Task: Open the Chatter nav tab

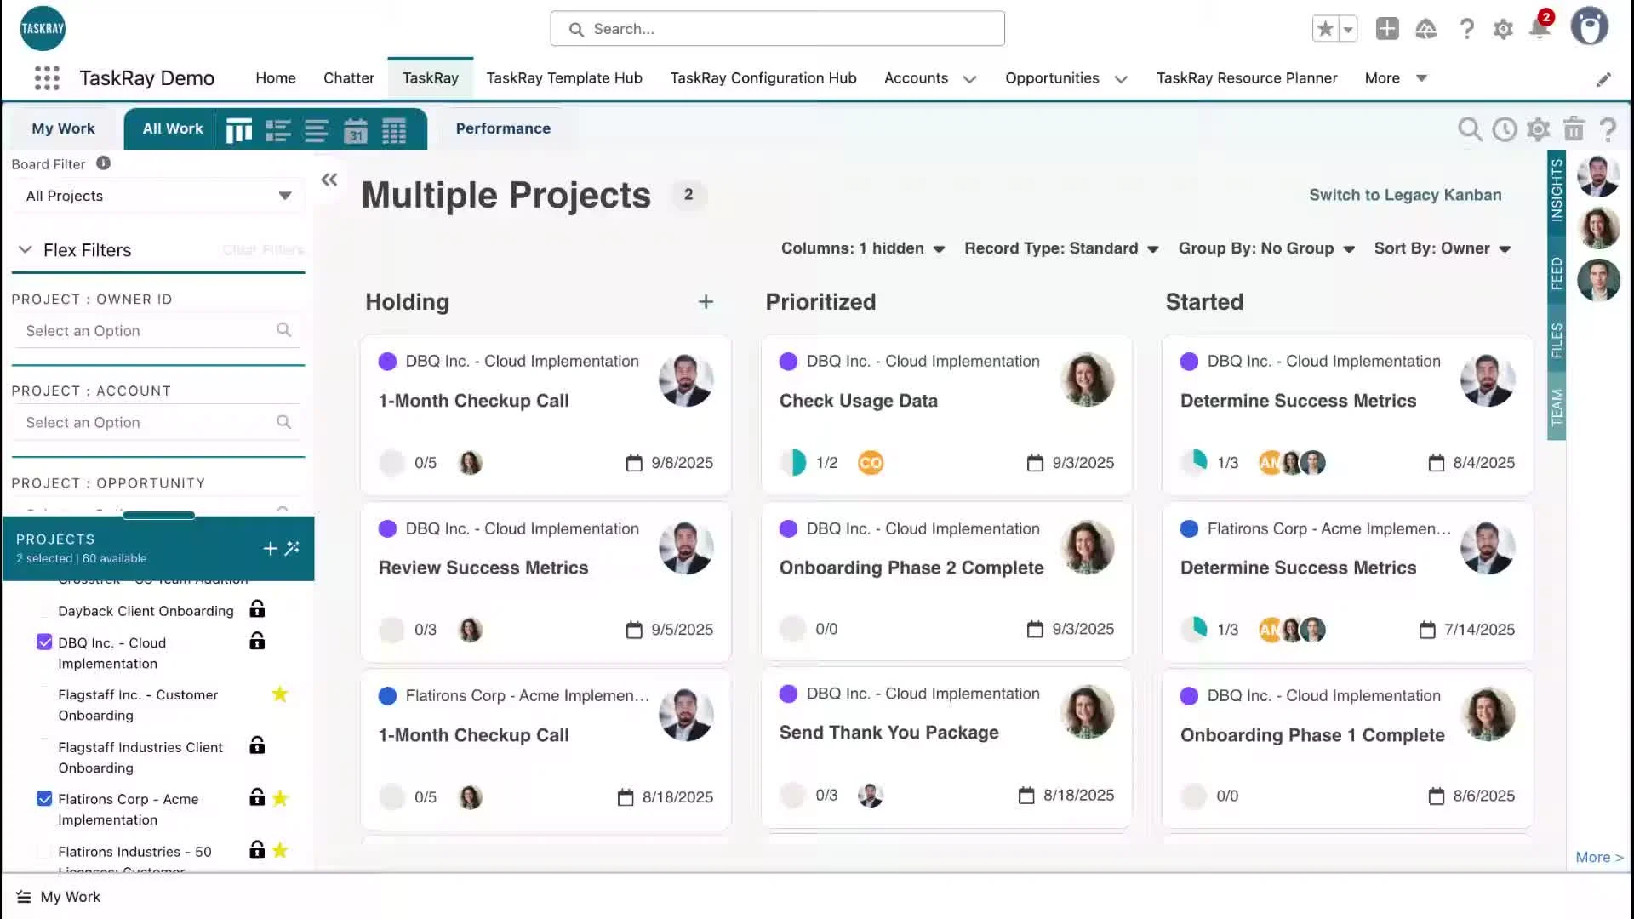Action: pos(349,78)
